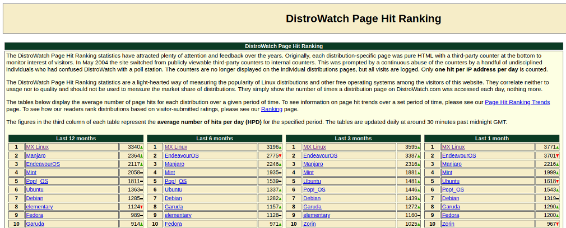Viewport: 566px width, 228px height.
Task: Open Ubuntu in Last 1 month table
Action: 451,181
